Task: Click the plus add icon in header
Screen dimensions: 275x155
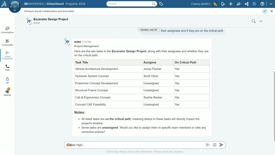Action: coord(231,4)
